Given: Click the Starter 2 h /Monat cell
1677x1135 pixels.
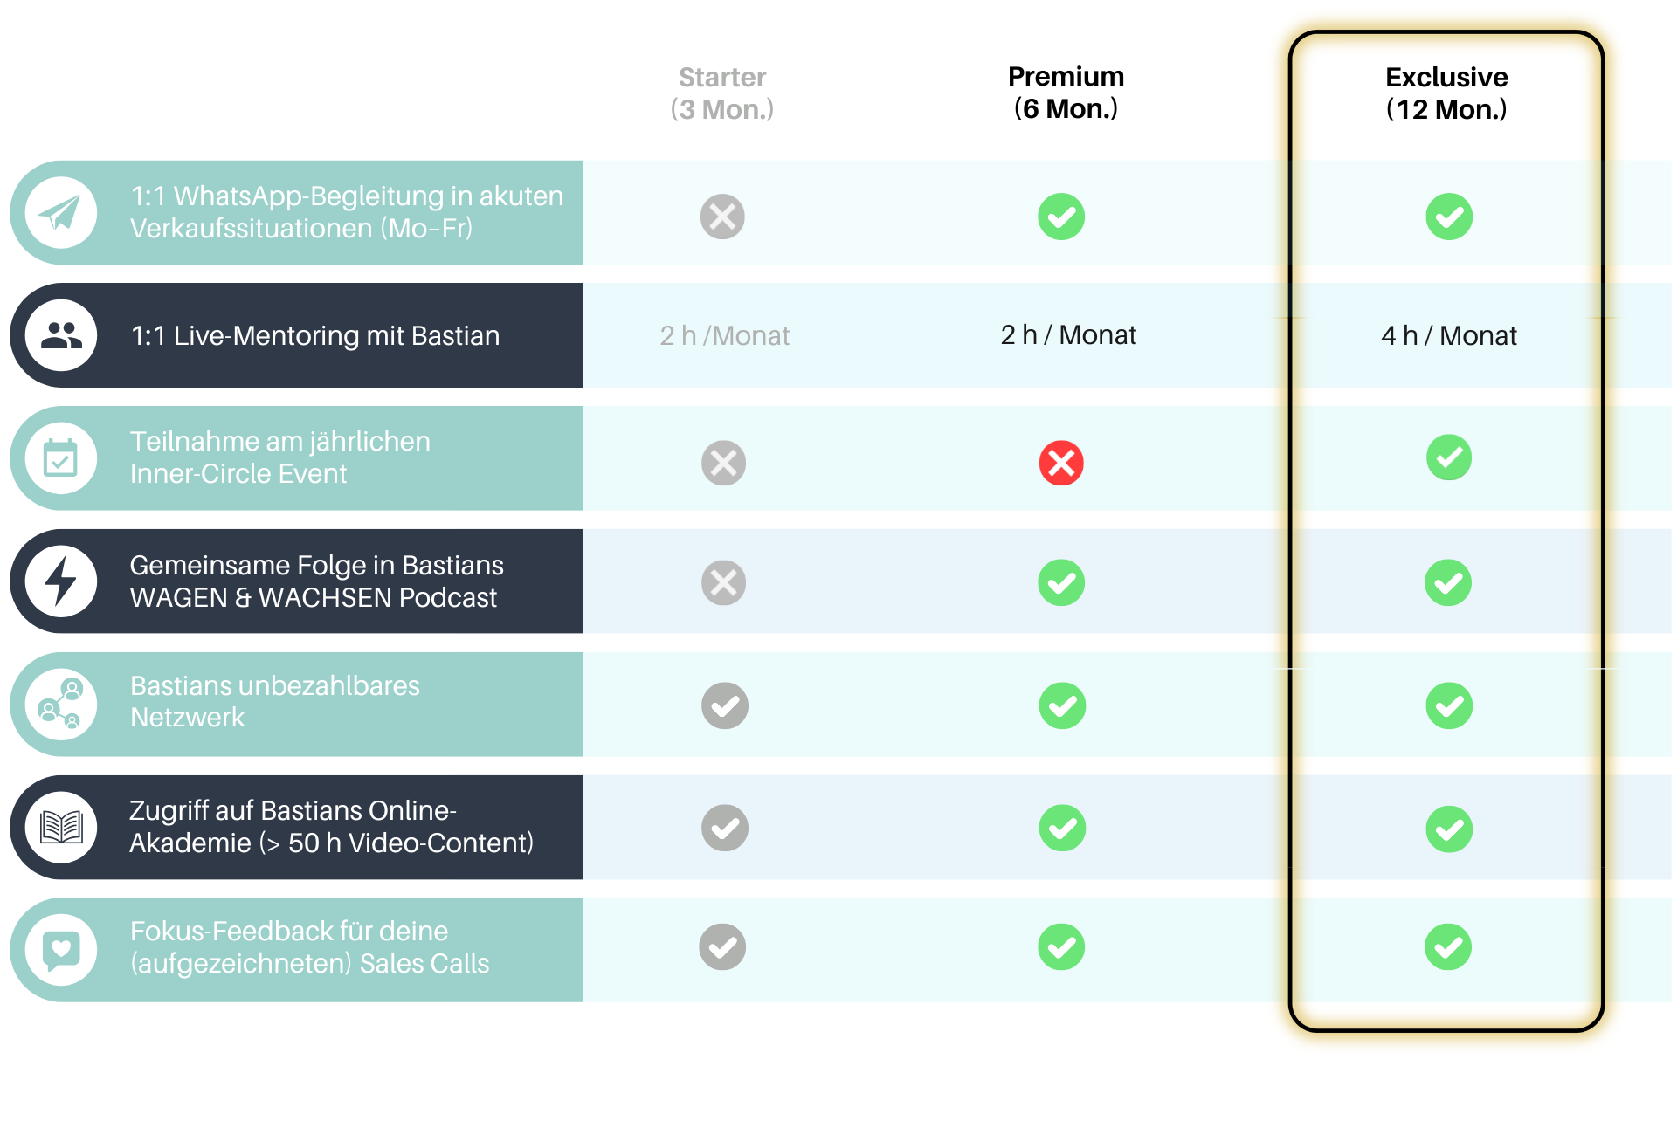Looking at the screenshot, I should point(724,335).
